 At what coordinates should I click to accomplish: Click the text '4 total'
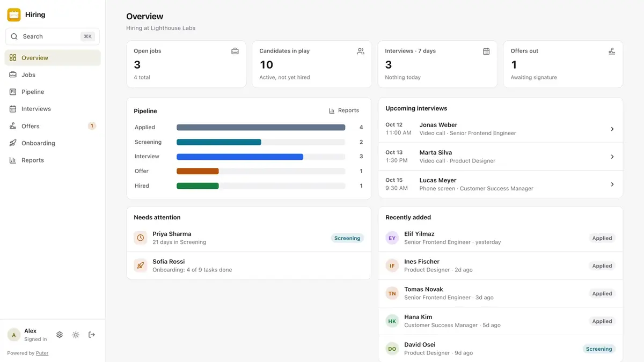pyautogui.click(x=142, y=77)
